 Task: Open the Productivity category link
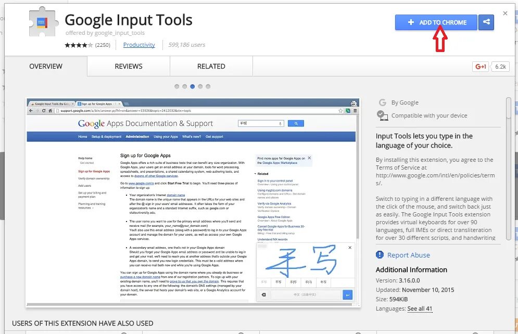(x=139, y=45)
